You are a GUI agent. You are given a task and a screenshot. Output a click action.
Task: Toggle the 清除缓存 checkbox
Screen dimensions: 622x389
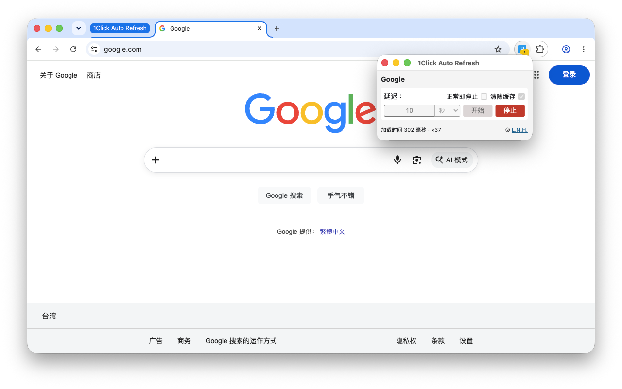tap(522, 96)
